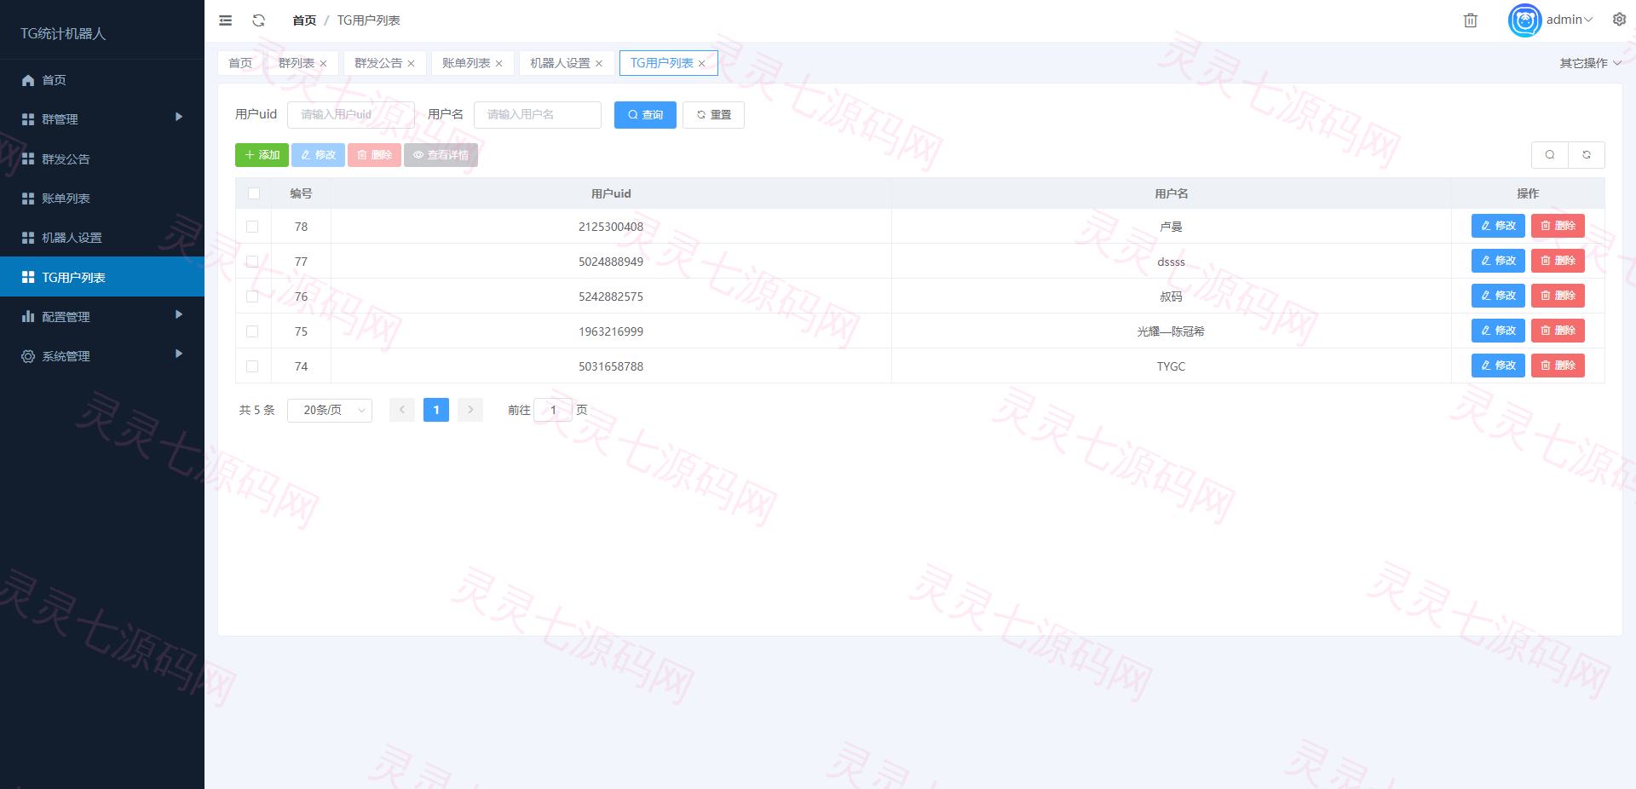This screenshot has width=1636, height=789.
Task: Switch to the 群发公告 tab
Action: (x=378, y=63)
